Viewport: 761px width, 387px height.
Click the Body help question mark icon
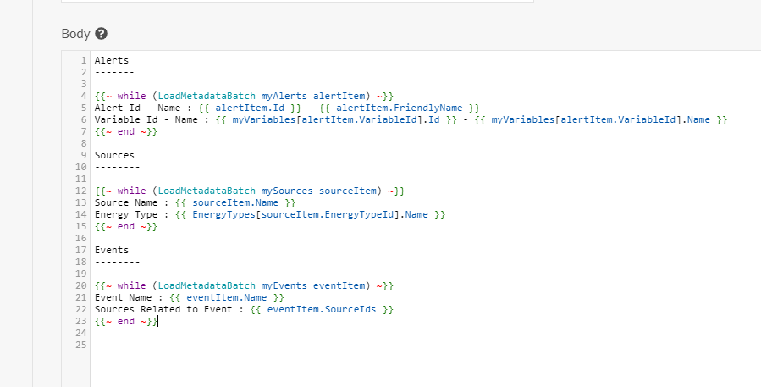102,34
